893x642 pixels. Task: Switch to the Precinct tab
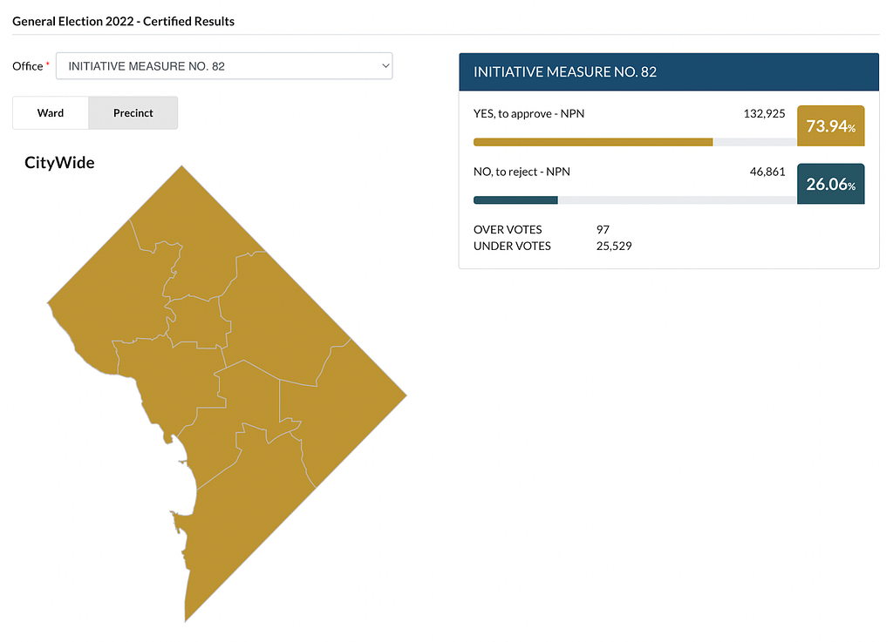[133, 112]
